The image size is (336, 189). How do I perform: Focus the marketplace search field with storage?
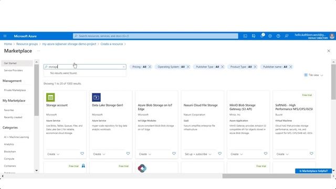(x=85, y=67)
